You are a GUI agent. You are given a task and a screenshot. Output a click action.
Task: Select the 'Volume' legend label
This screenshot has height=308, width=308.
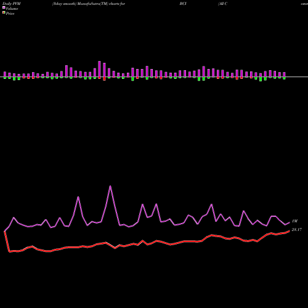coord(12,9)
